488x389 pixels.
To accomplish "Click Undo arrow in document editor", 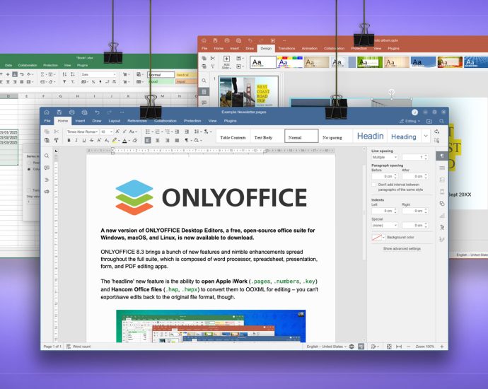I will point(97,112).
